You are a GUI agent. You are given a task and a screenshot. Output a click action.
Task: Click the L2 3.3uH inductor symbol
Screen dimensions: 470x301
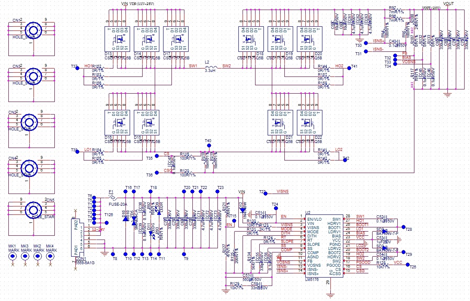point(211,67)
